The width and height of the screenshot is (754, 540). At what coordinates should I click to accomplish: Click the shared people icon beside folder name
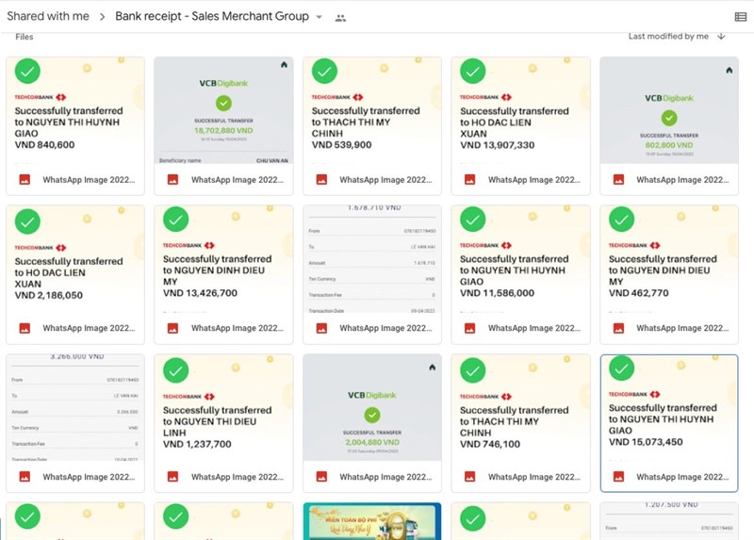click(x=340, y=18)
